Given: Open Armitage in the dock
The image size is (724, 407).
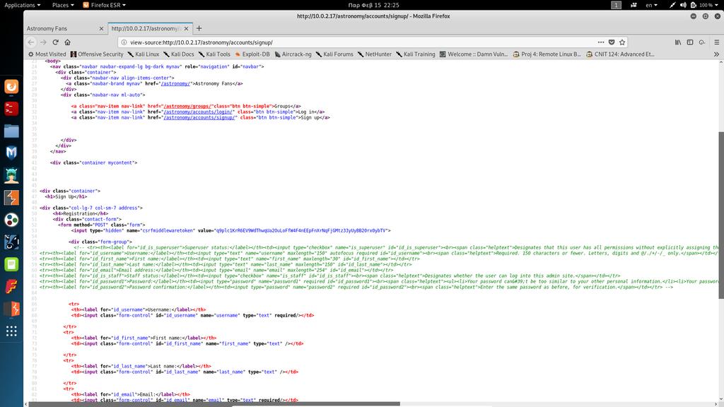Looking at the screenshot, I should (11, 175).
